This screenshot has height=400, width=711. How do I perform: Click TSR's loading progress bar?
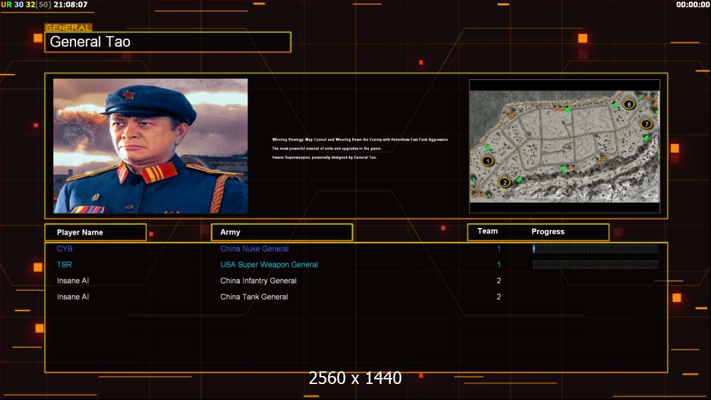tap(596, 265)
